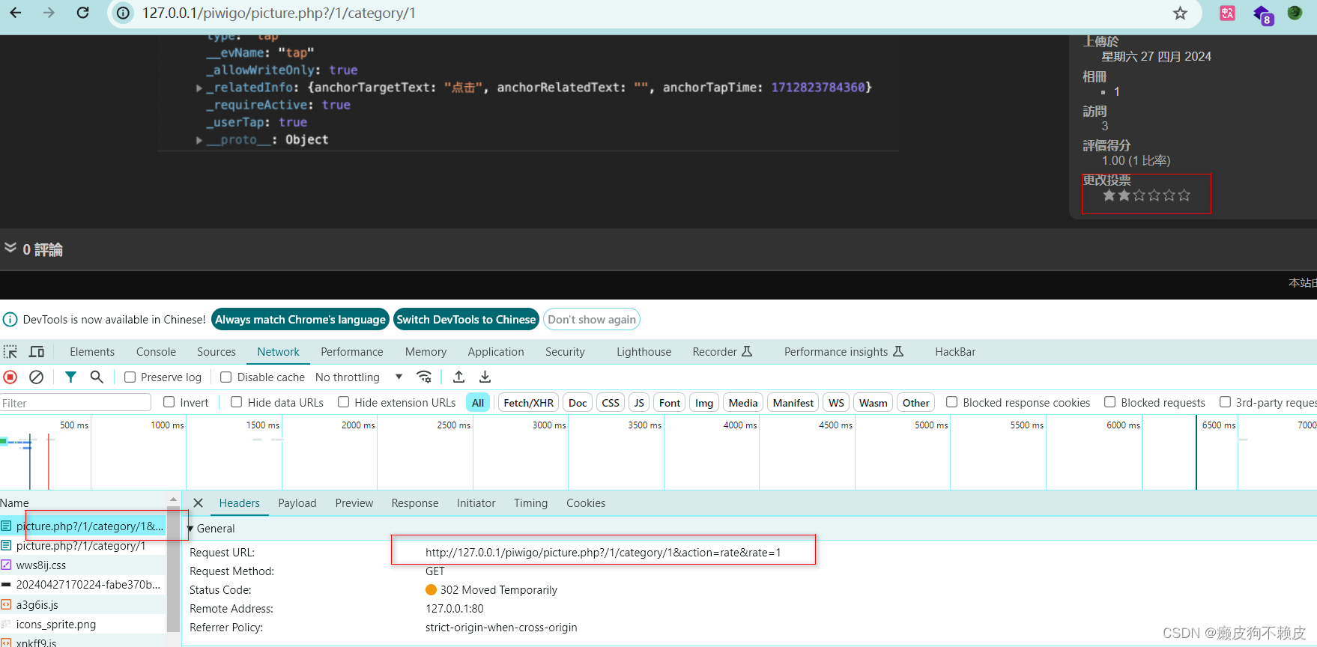
Task: Switch to the Console tab
Action: (x=156, y=351)
